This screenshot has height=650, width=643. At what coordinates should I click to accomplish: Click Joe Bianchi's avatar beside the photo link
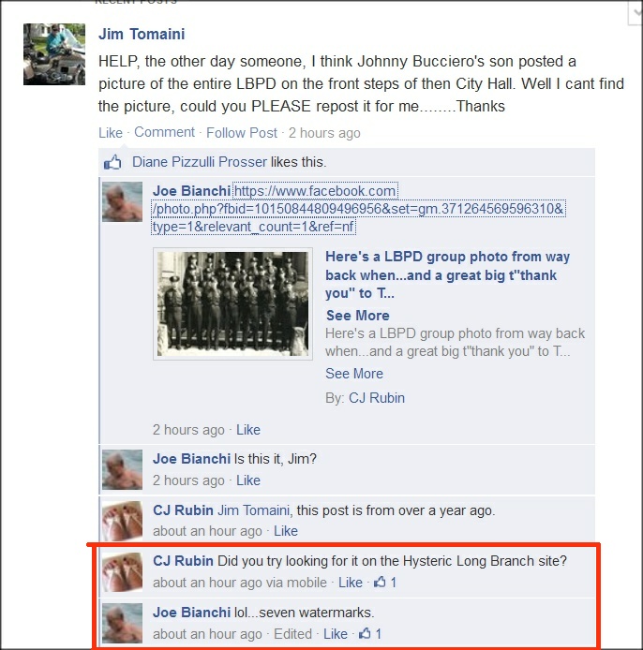123,201
